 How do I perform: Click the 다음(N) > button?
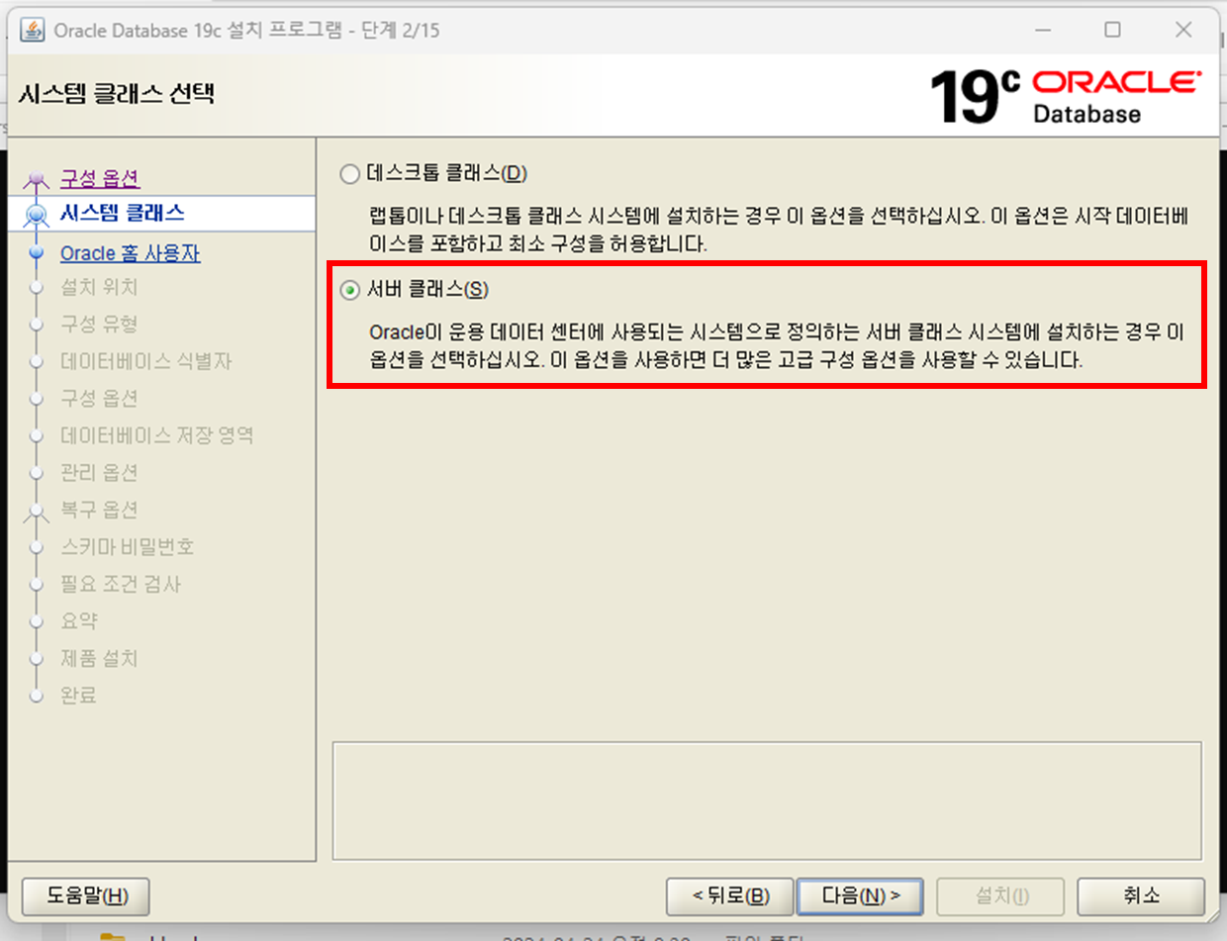(x=860, y=895)
